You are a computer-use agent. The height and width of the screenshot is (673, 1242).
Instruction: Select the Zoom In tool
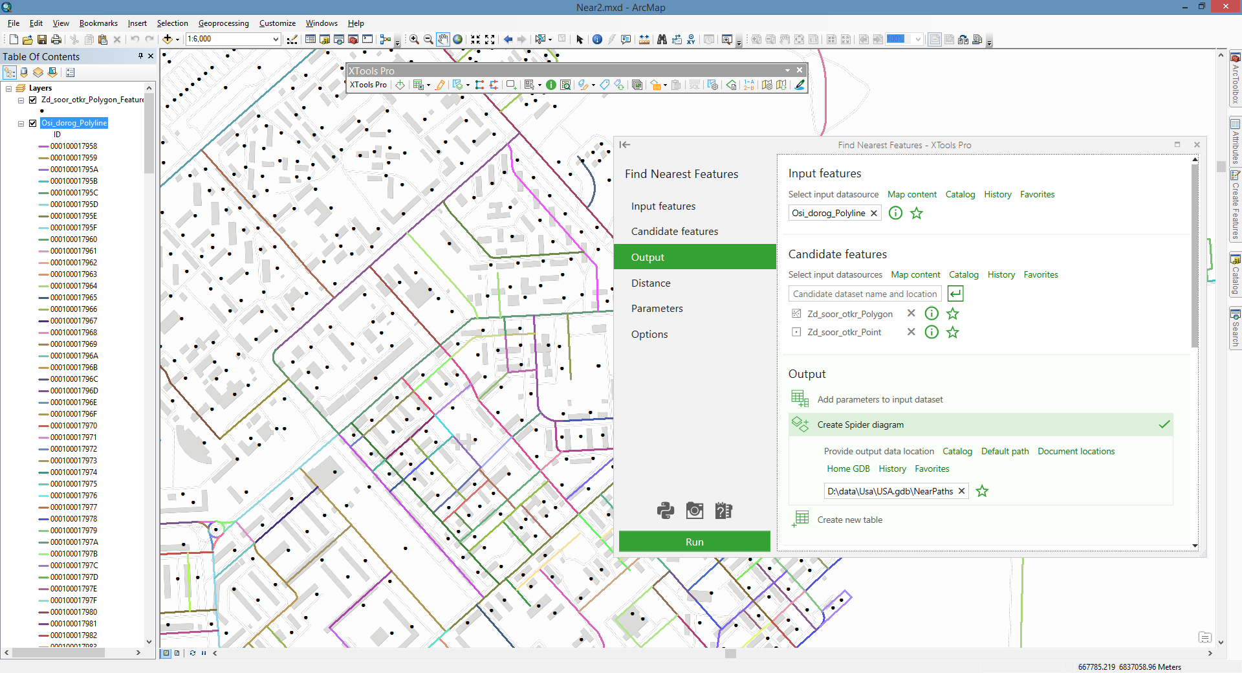[x=414, y=39]
